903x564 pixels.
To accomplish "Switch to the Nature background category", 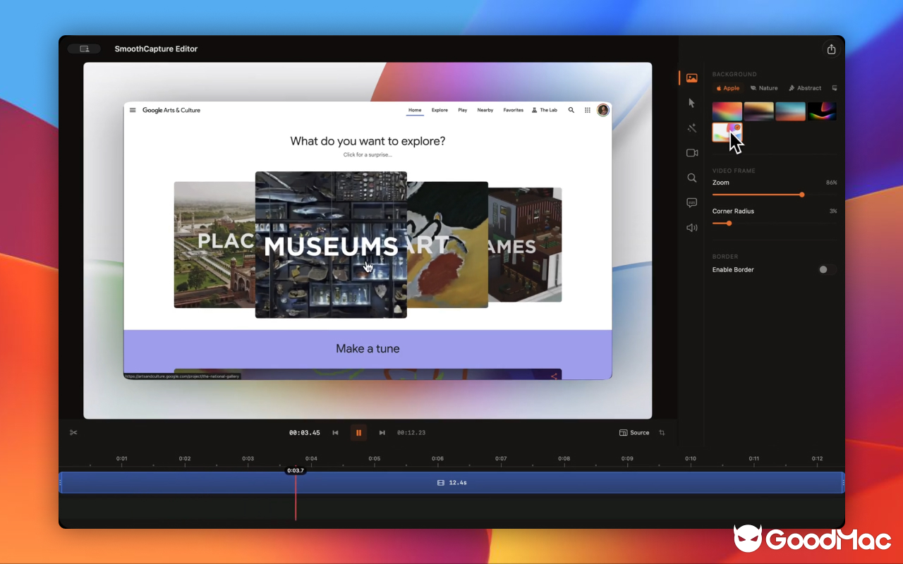I will pos(763,87).
